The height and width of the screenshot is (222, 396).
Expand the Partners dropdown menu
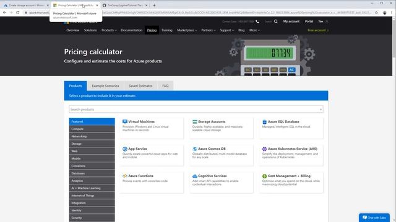(209, 30)
